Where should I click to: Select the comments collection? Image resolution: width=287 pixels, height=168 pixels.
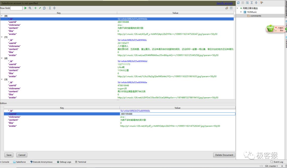click(x=256, y=16)
